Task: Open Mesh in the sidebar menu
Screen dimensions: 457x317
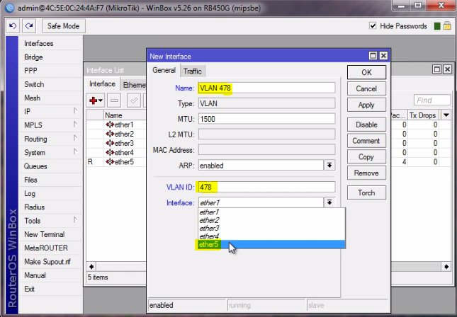Action: [x=51, y=98]
